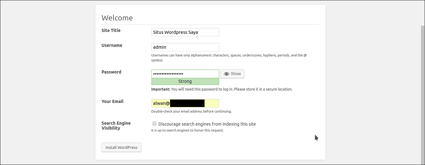
Task: Click the 'Usernames can have only alphanumeric' hint
Action: 229,58
